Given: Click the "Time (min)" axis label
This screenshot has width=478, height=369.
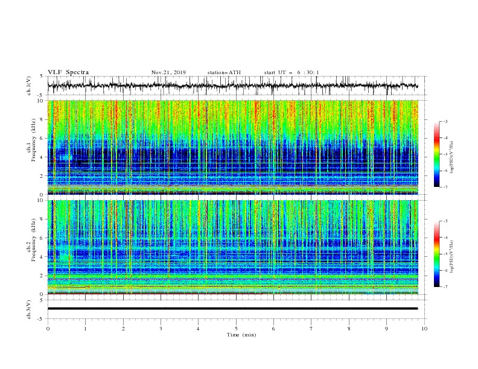Looking at the screenshot, I should pyautogui.click(x=241, y=335).
